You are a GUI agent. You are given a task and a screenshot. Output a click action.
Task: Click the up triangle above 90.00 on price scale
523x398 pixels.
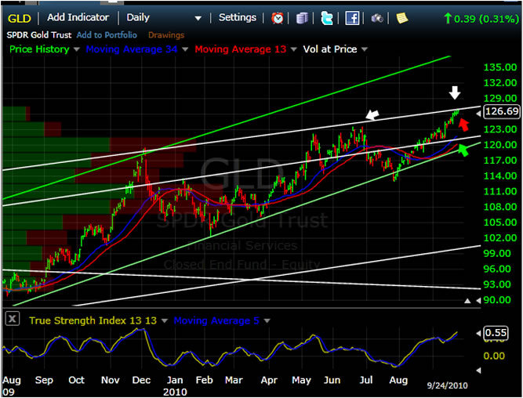tap(469, 300)
